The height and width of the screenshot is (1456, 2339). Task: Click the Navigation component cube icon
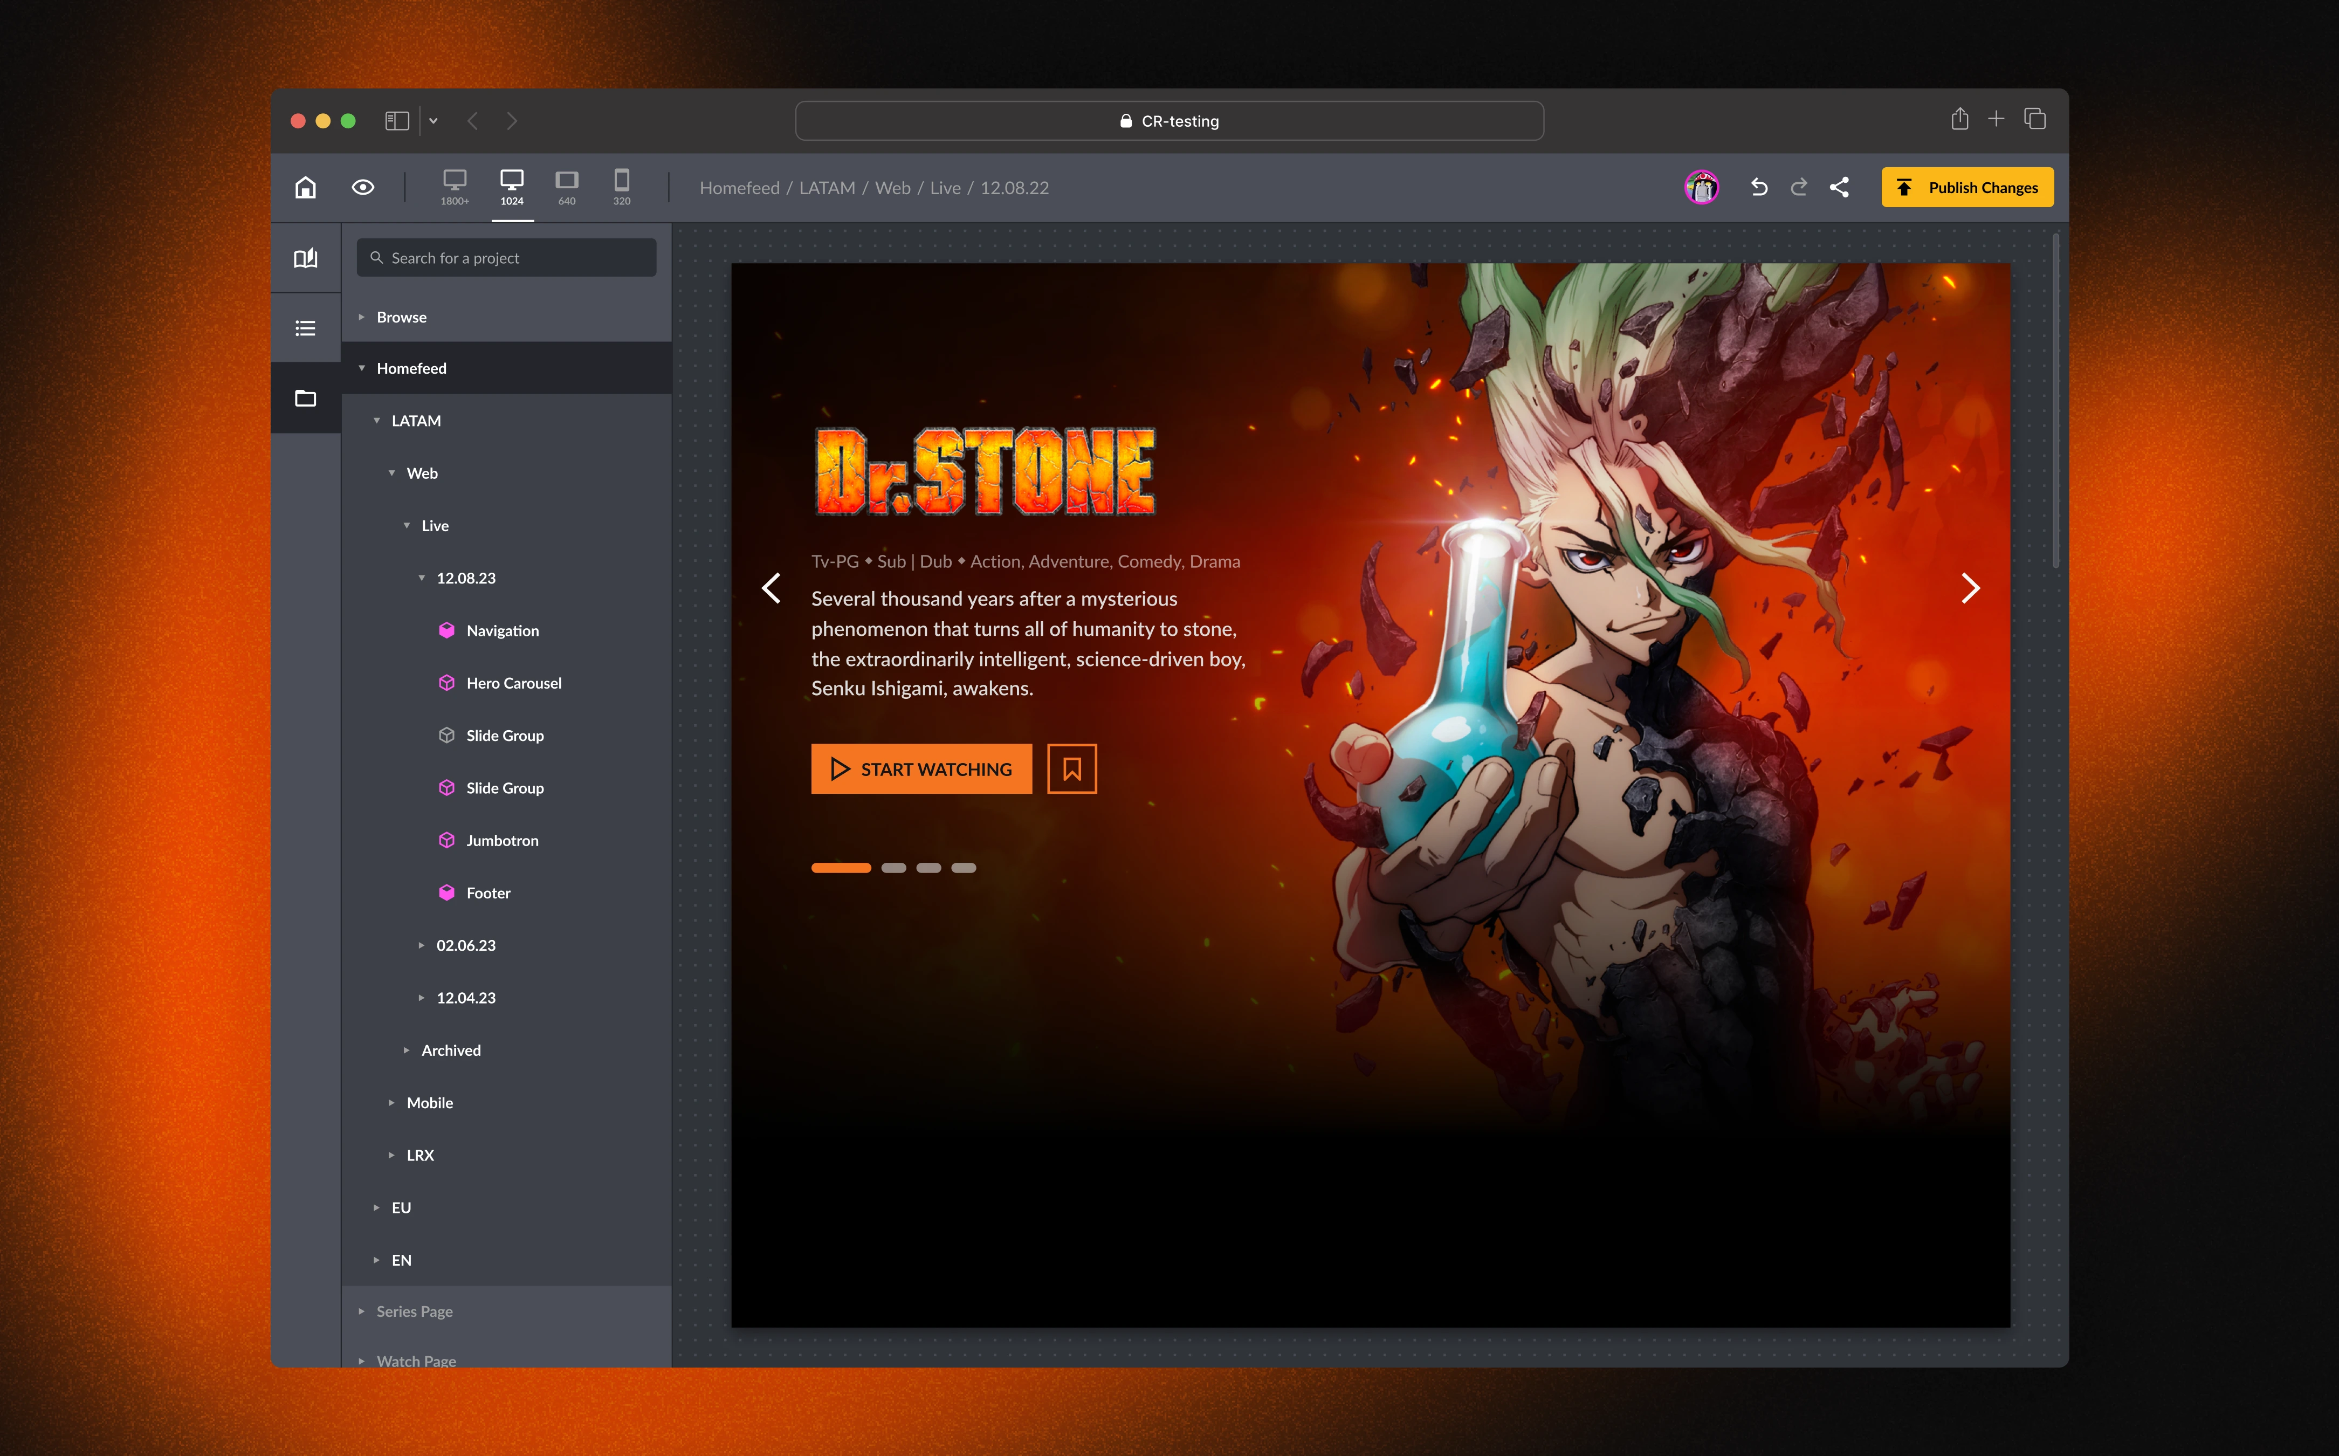pyautogui.click(x=446, y=630)
